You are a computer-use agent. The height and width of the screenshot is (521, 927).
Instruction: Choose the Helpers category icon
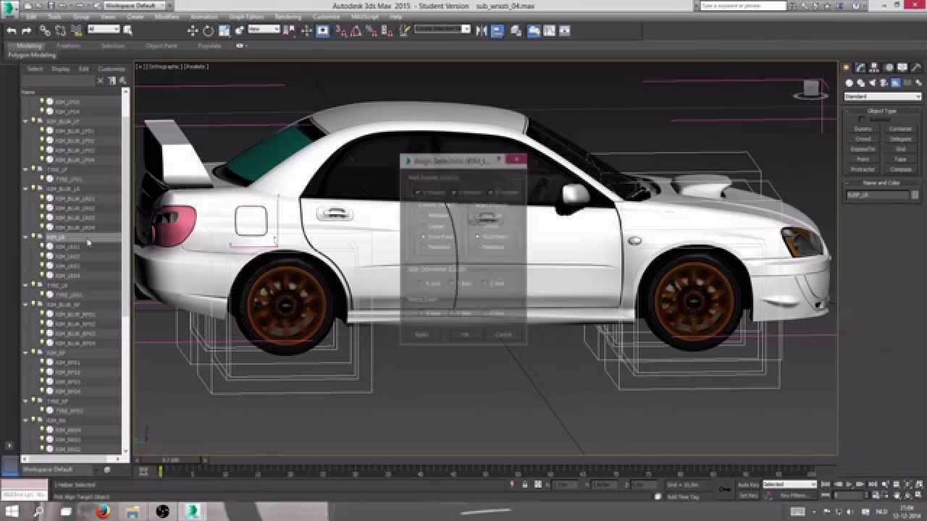coord(895,83)
